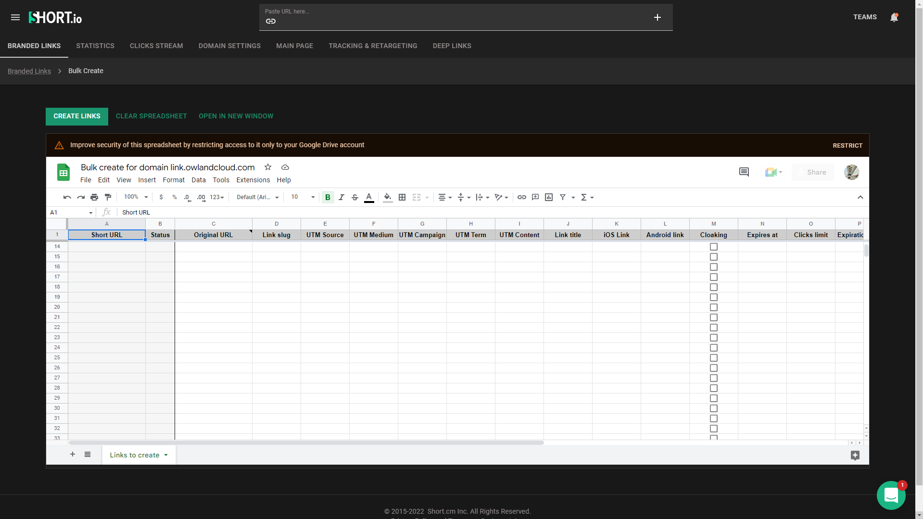Click the notifications bell icon
This screenshot has height=519, width=923.
pyautogui.click(x=894, y=17)
